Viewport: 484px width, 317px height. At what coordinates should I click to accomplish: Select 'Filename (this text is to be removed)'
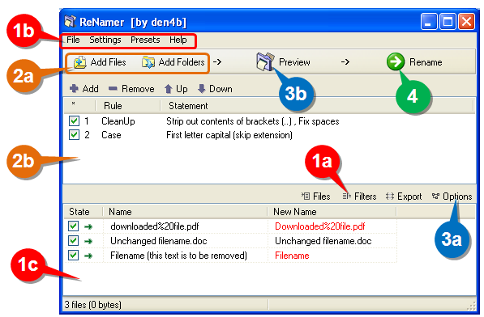click(x=178, y=256)
